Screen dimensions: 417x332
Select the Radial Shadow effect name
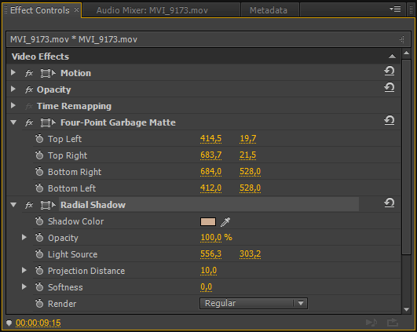pyautogui.click(x=93, y=205)
